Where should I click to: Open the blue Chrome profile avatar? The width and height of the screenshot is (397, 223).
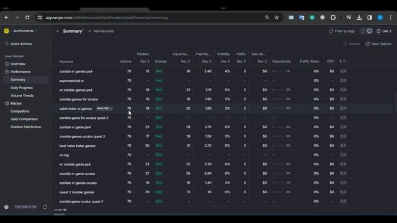[x=380, y=17]
